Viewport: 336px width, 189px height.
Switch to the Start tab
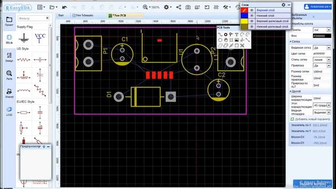[x=61, y=15]
